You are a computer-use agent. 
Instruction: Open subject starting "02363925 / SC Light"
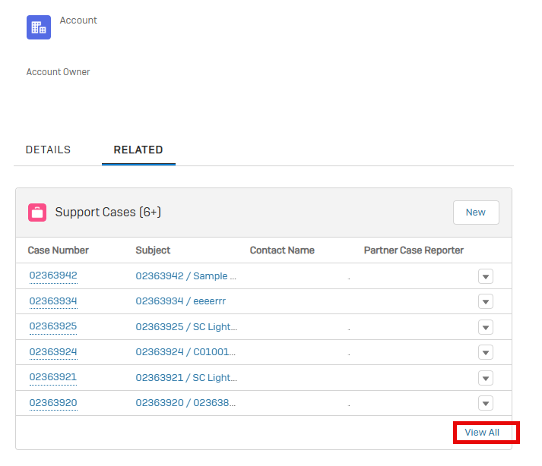click(186, 327)
